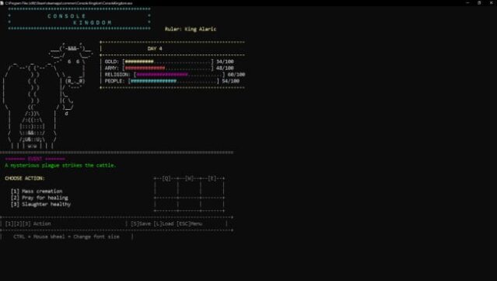This screenshot has width=497, height=281.
Task: Click the [L]Load hotkey label
Action: click(164, 223)
